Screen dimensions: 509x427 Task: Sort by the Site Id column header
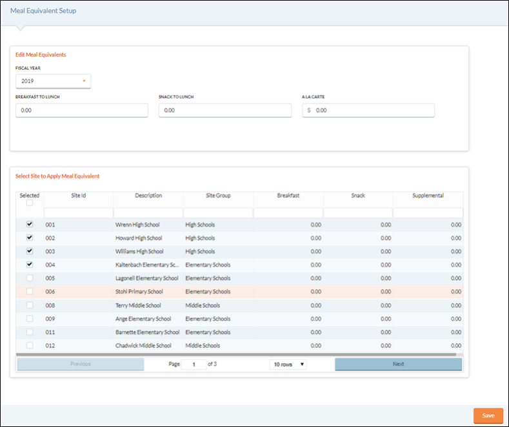click(79, 195)
